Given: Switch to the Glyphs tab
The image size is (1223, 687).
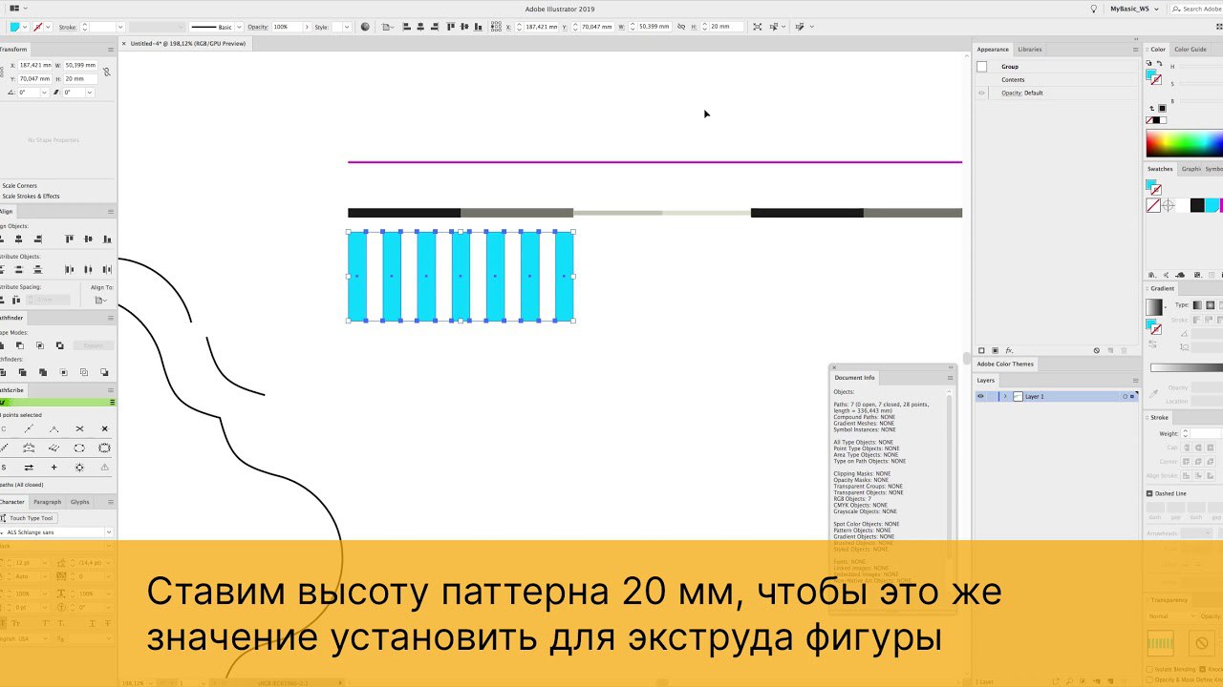Looking at the screenshot, I should (x=80, y=502).
